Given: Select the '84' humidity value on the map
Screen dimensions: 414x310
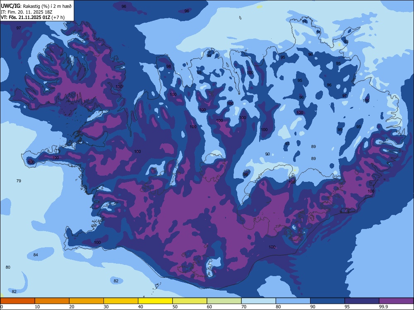Looking at the screenshot, I should [x=36, y=255].
